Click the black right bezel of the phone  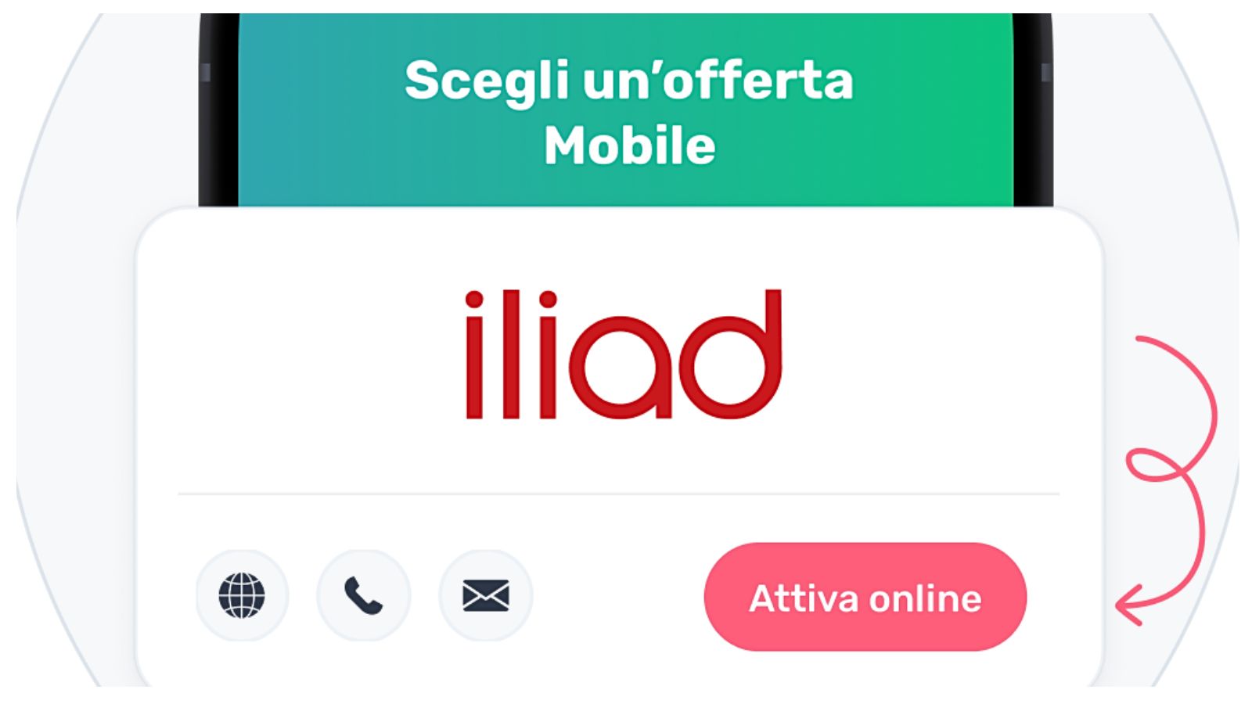(x=1033, y=110)
